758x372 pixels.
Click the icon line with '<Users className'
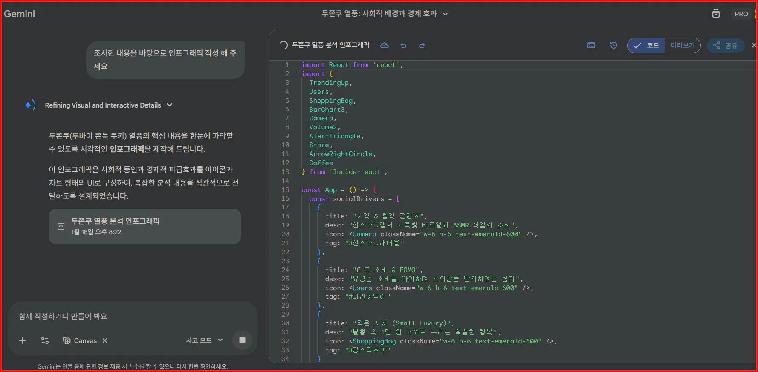(429, 288)
